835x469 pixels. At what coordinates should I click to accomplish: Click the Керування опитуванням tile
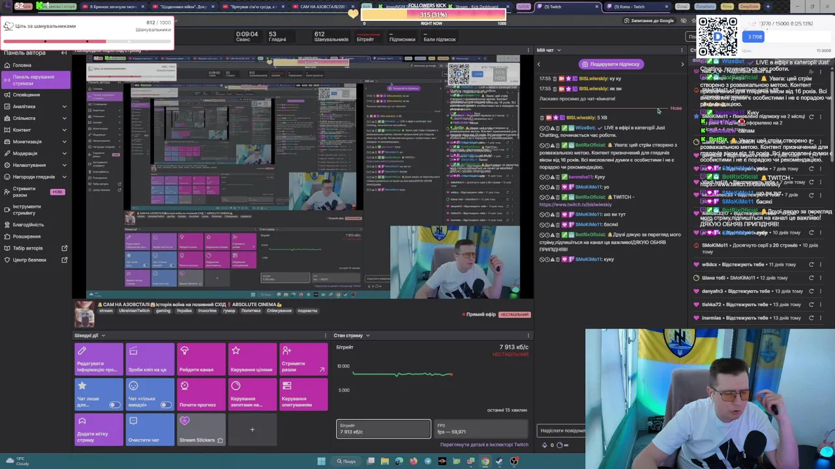(303, 395)
